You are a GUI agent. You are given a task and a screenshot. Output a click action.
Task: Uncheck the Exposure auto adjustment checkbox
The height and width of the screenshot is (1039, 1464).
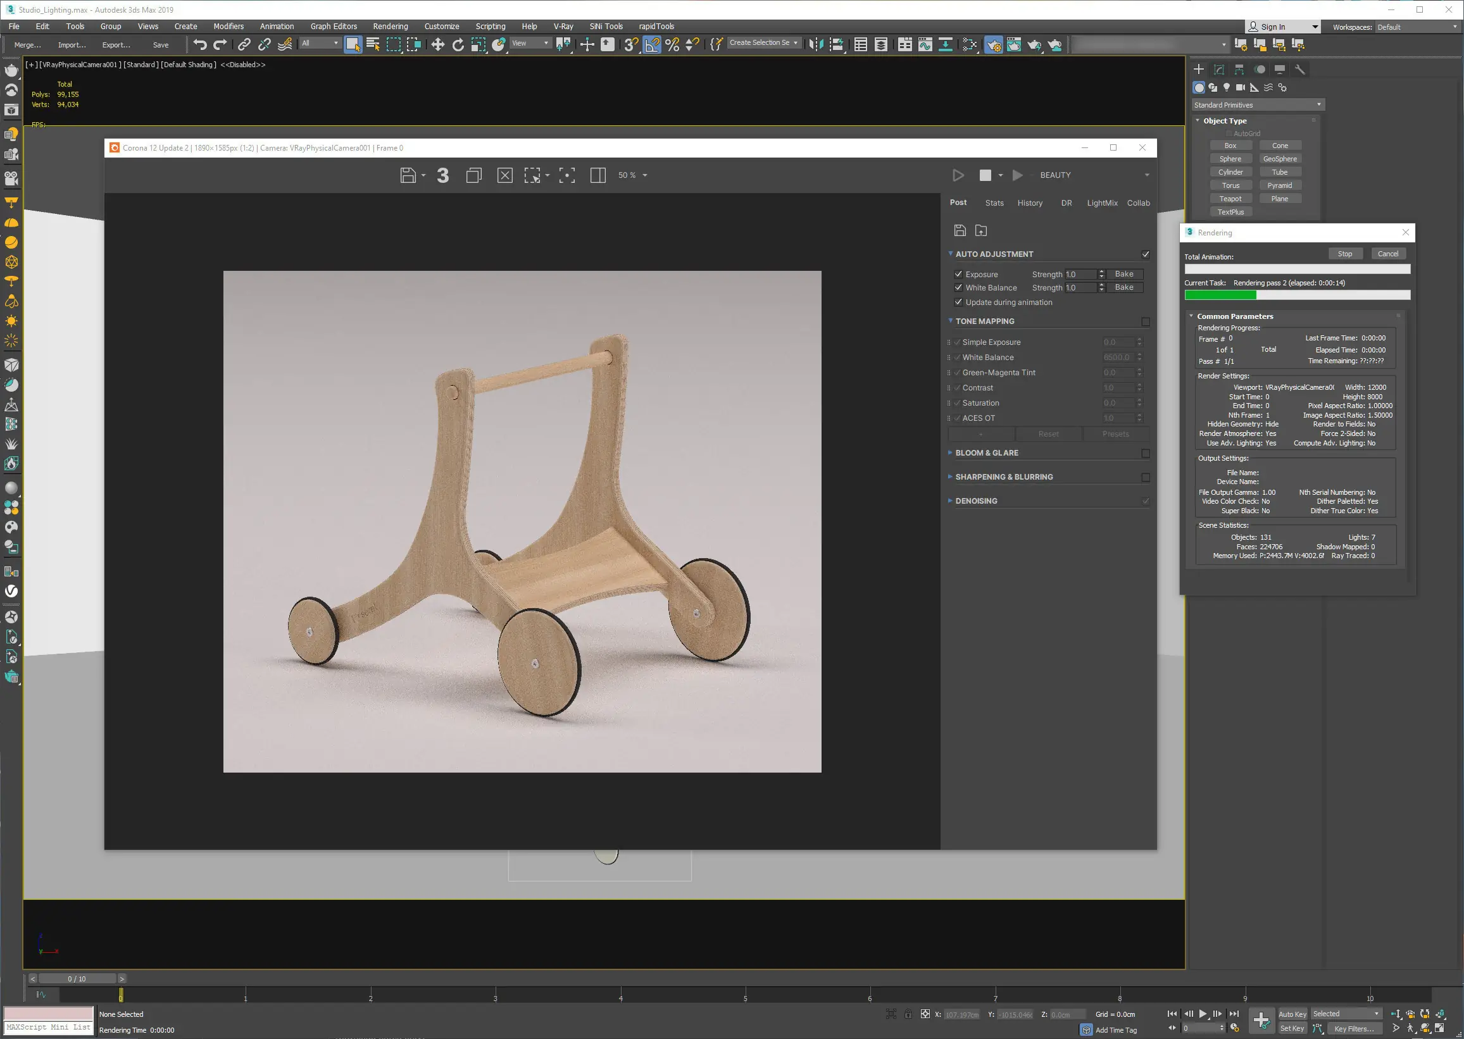(x=958, y=275)
